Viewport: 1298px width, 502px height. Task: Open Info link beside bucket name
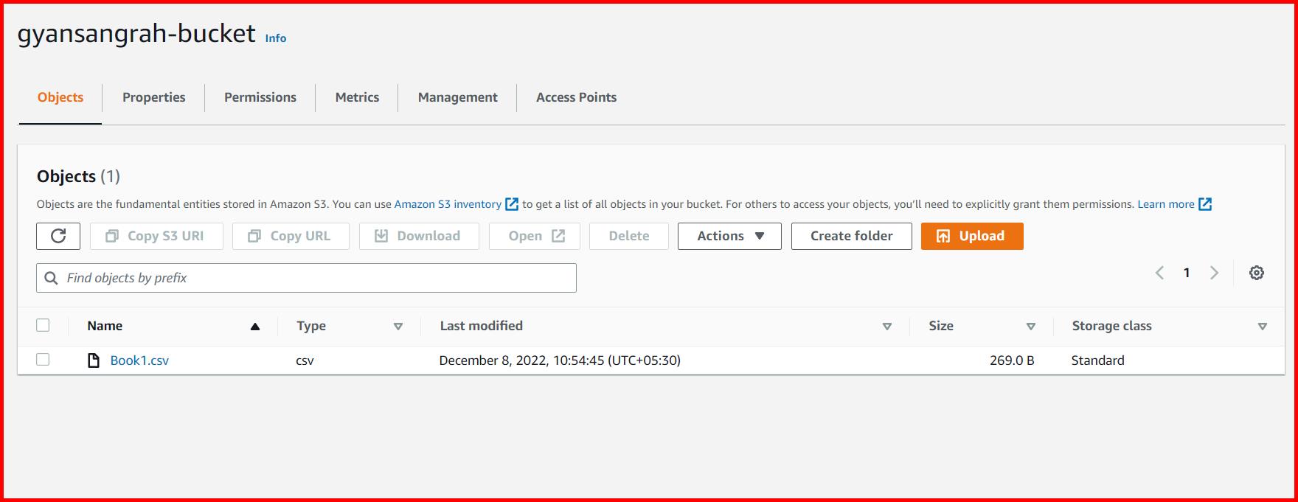[x=276, y=38]
